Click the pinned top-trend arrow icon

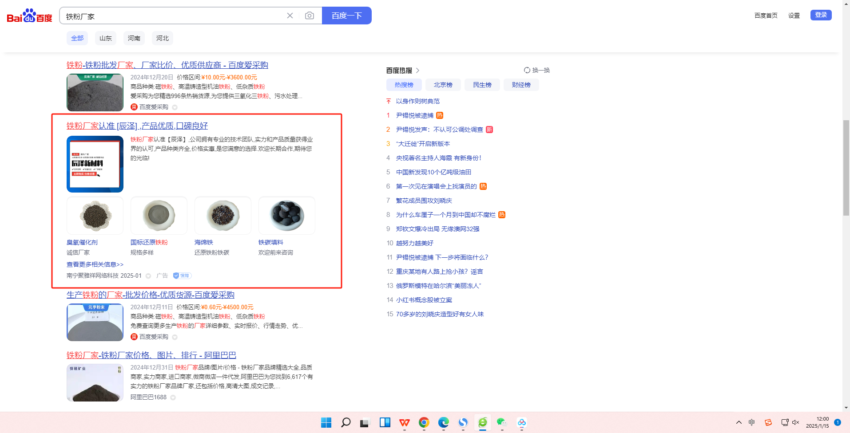(389, 101)
